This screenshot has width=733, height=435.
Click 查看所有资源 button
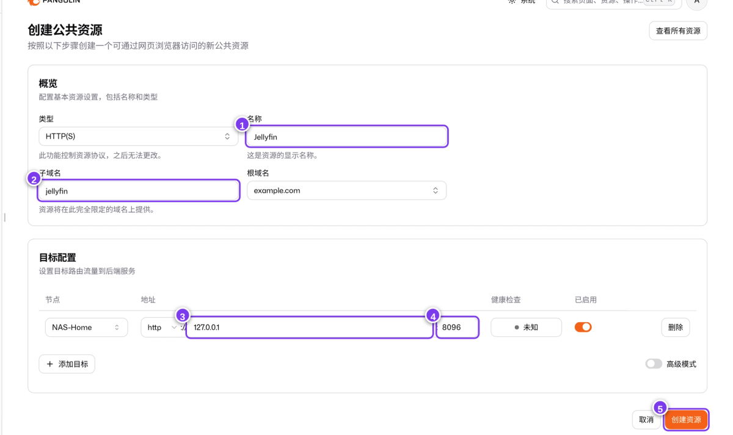coord(678,31)
